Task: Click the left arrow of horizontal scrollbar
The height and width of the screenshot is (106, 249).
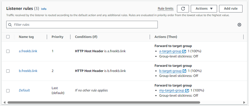Action: (4, 103)
